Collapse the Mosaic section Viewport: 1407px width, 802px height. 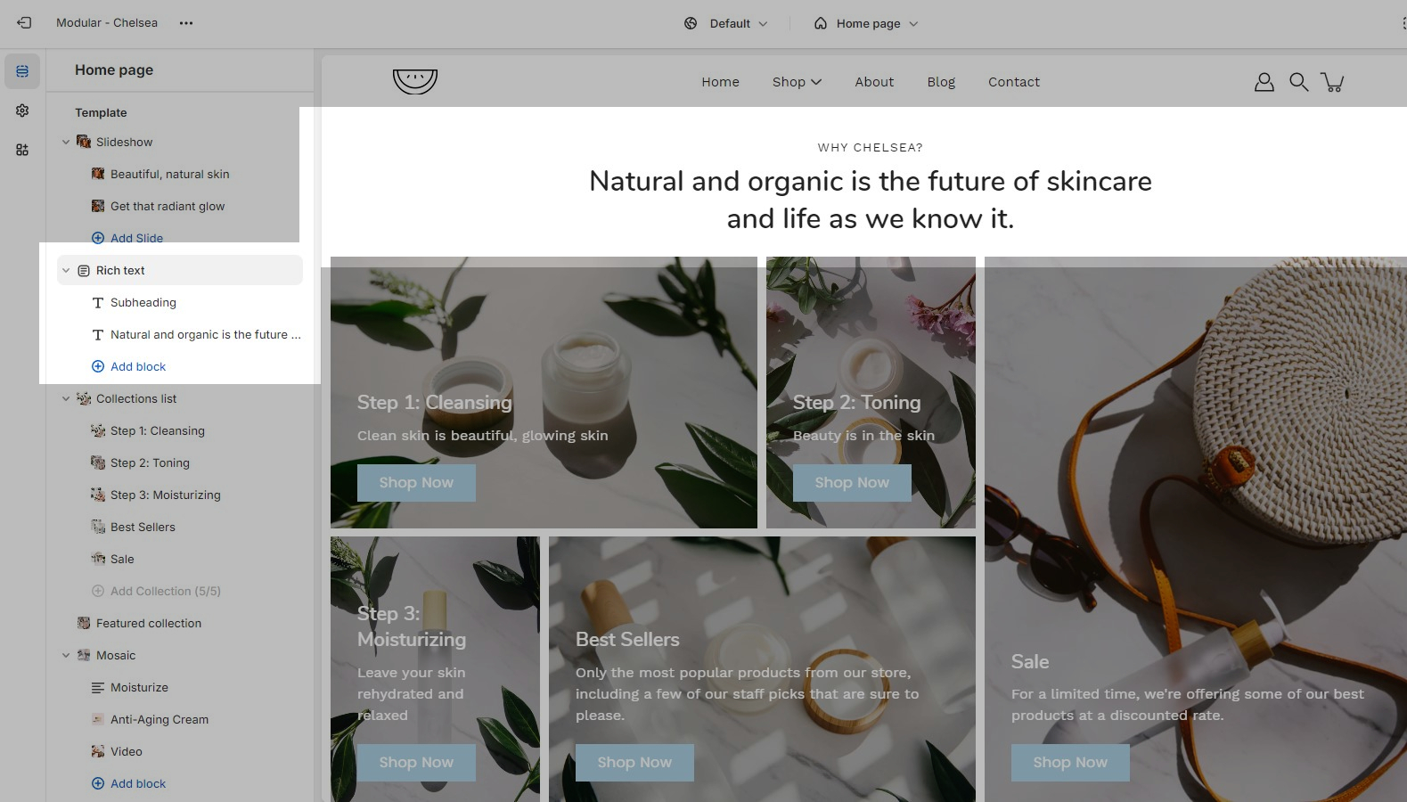(x=66, y=655)
